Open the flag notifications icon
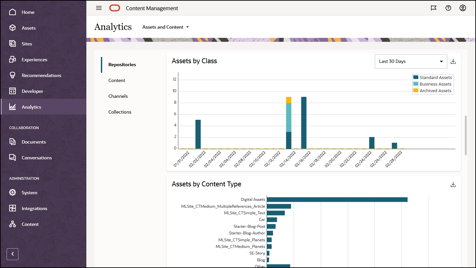 tap(434, 8)
